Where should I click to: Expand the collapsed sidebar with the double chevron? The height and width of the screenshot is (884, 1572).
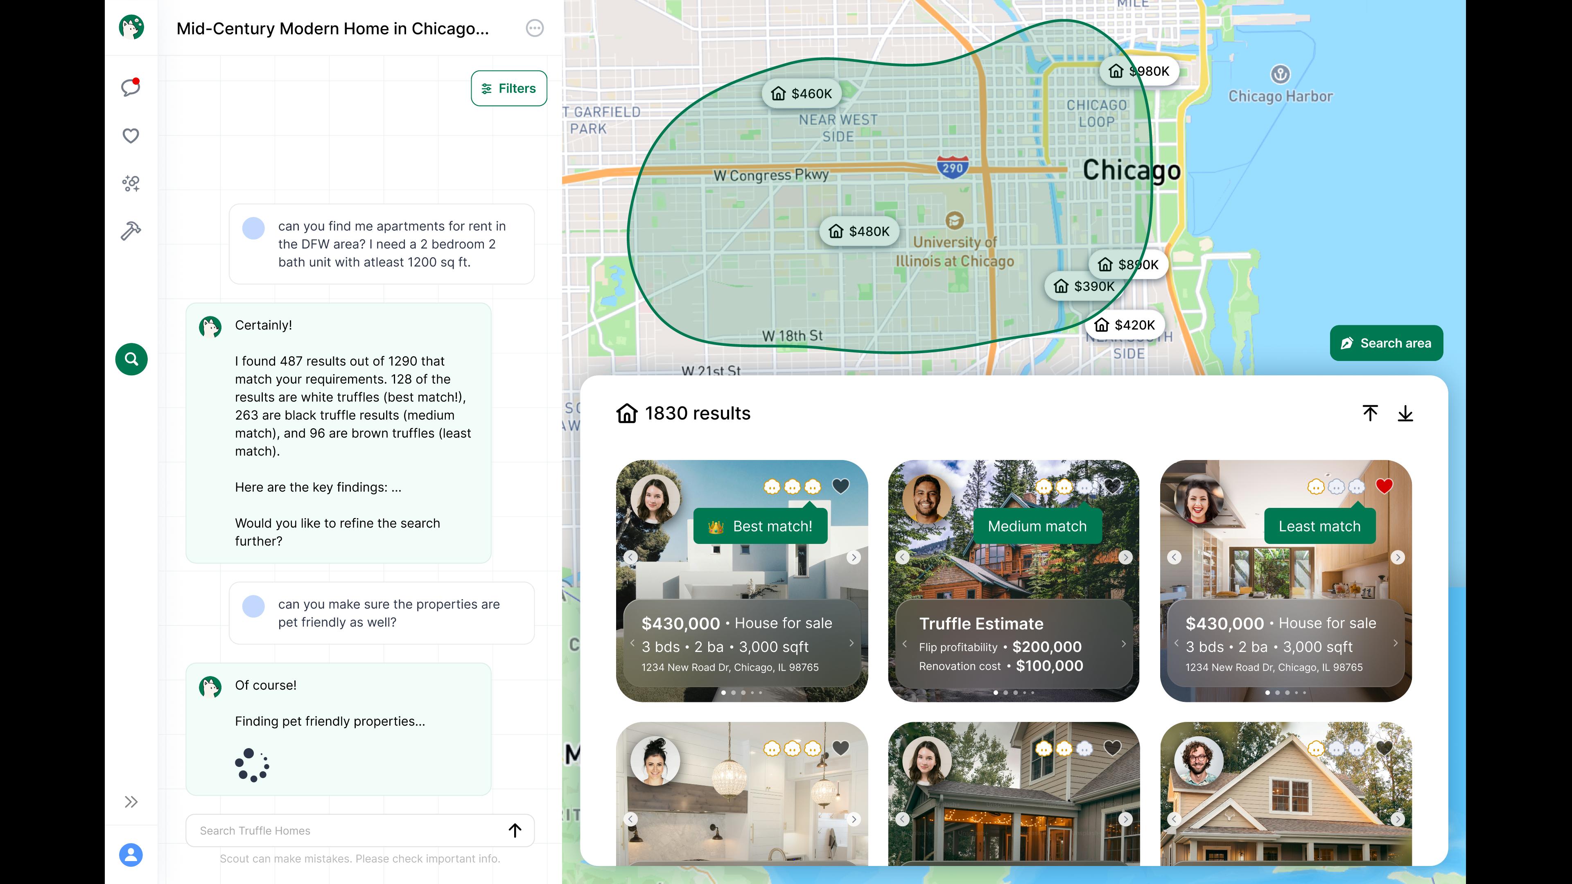point(131,802)
